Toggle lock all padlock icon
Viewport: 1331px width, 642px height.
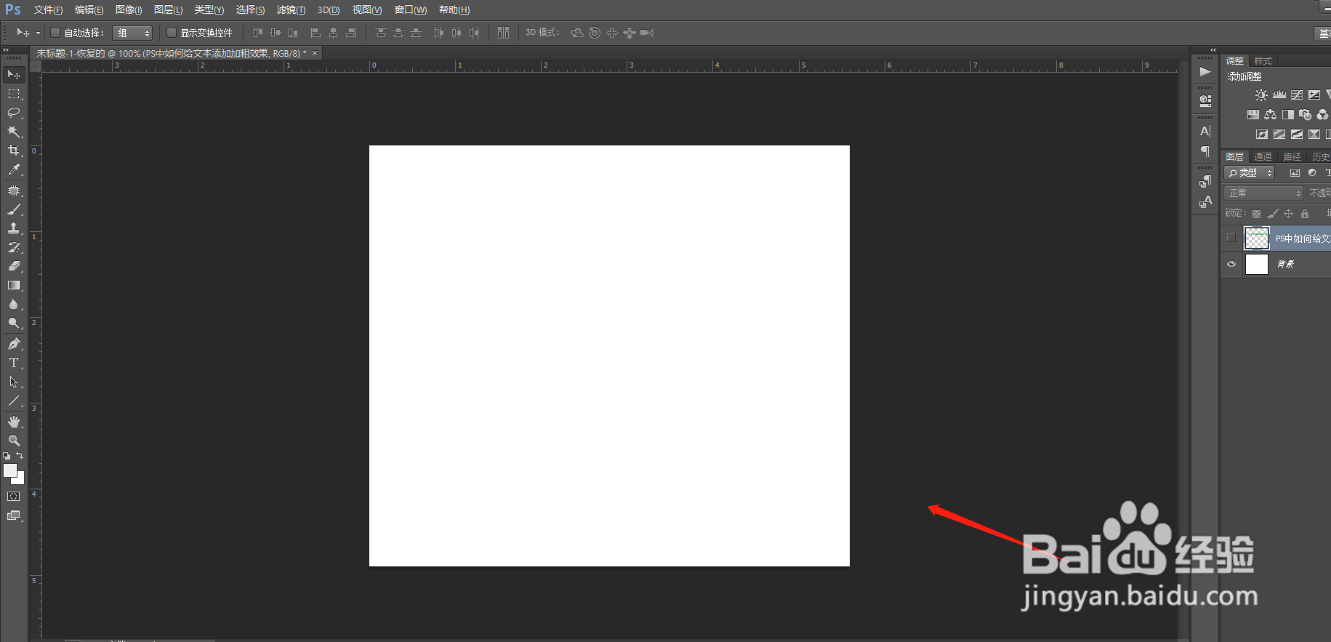click(1305, 214)
